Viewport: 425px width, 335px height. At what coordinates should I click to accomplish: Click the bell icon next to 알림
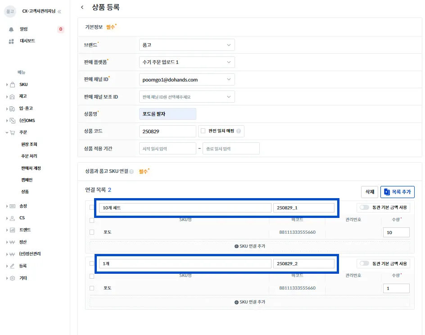11,29
